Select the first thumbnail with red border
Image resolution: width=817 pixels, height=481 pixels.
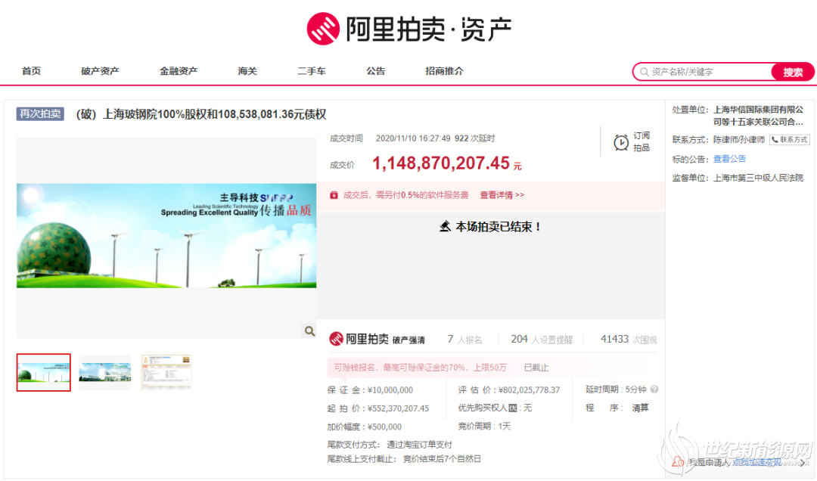[x=43, y=372]
